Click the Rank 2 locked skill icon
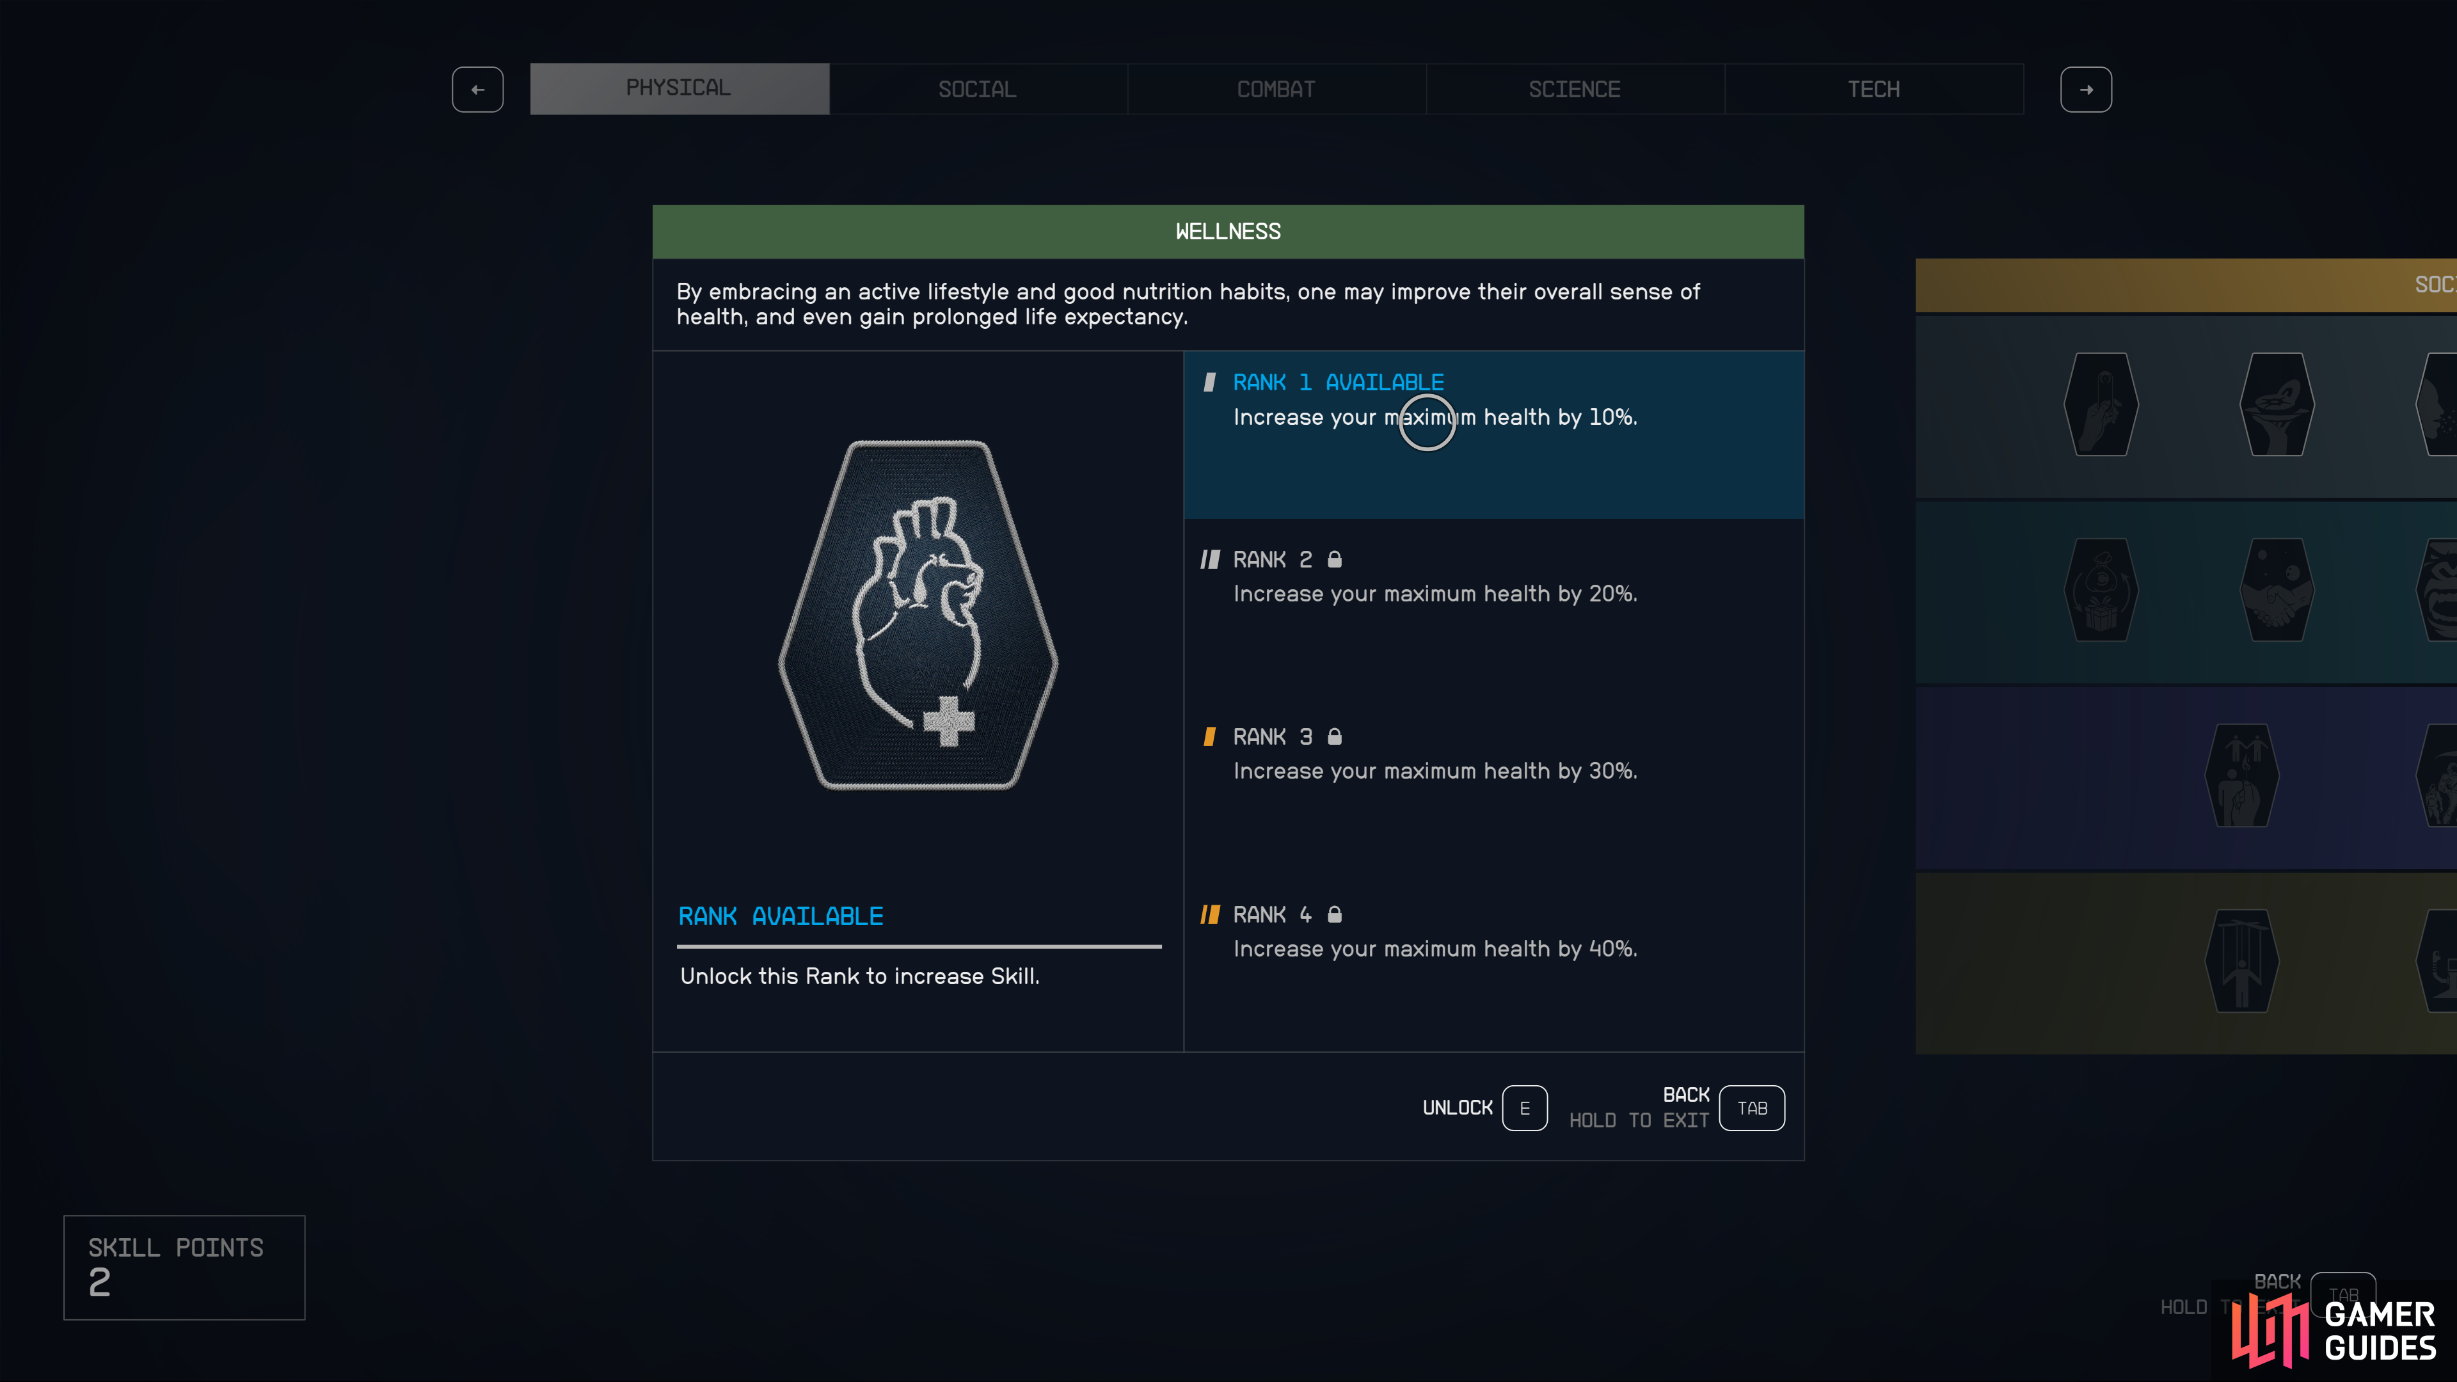2457x1382 pixels. tap(1333, 559)
